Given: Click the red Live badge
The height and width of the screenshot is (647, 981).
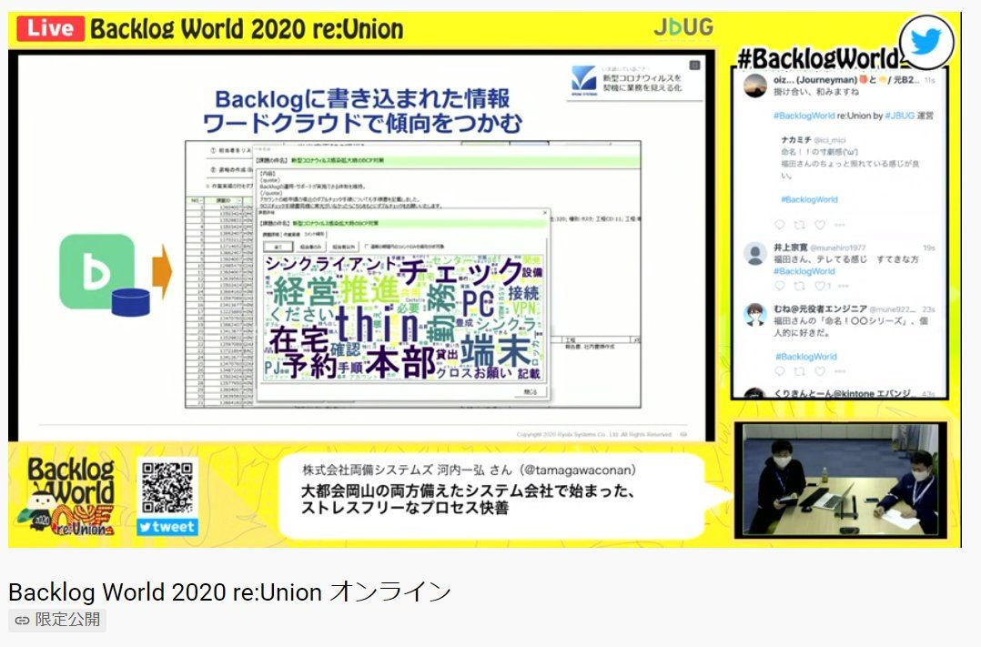Looking at the screenshot, I should pyautogui.click(x=50, y=28).
